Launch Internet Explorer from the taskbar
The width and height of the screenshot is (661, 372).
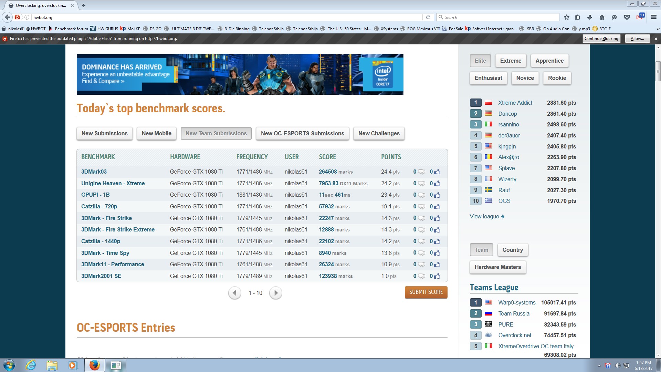tap(31, 365)
